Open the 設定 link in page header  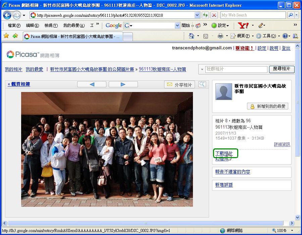262,48
